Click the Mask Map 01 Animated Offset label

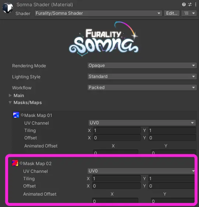point(41,146)
